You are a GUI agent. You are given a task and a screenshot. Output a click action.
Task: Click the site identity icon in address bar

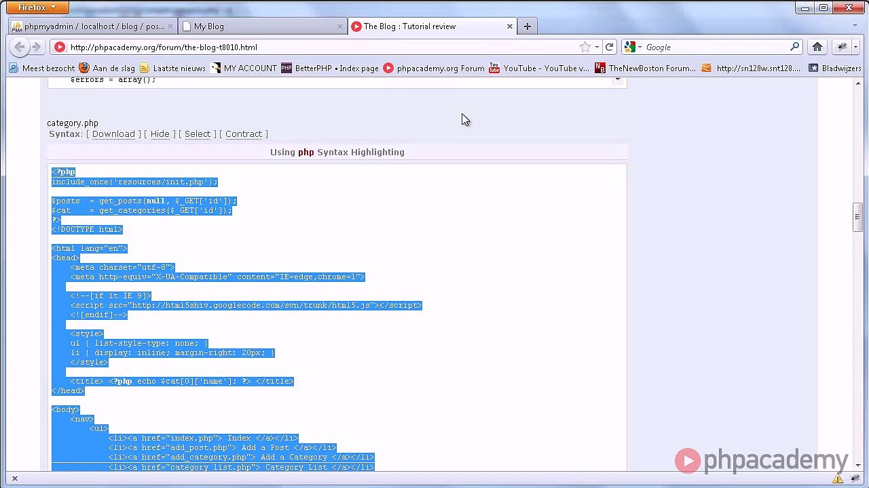tap(60, 47)
